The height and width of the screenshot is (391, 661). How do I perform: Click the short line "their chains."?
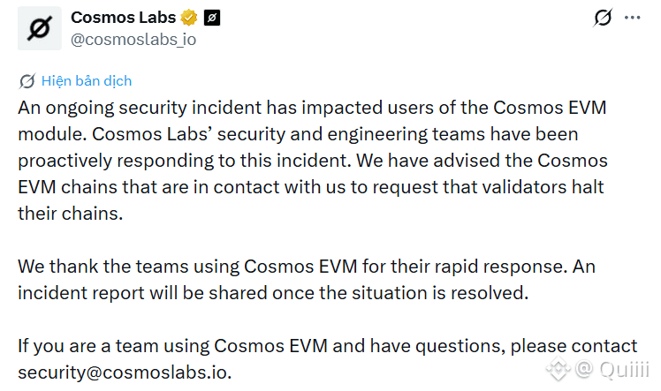pos(71,214)
